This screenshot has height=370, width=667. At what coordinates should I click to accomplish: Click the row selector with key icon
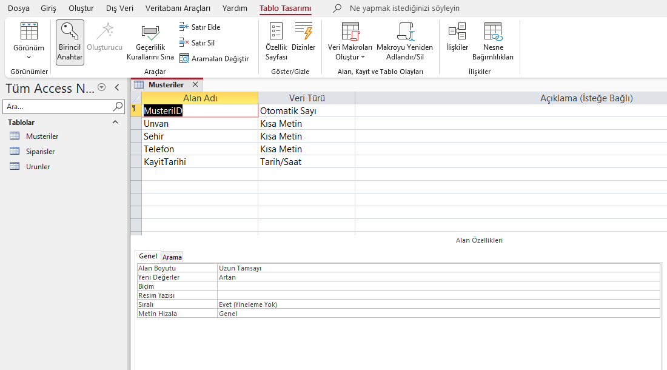(136, 111)
